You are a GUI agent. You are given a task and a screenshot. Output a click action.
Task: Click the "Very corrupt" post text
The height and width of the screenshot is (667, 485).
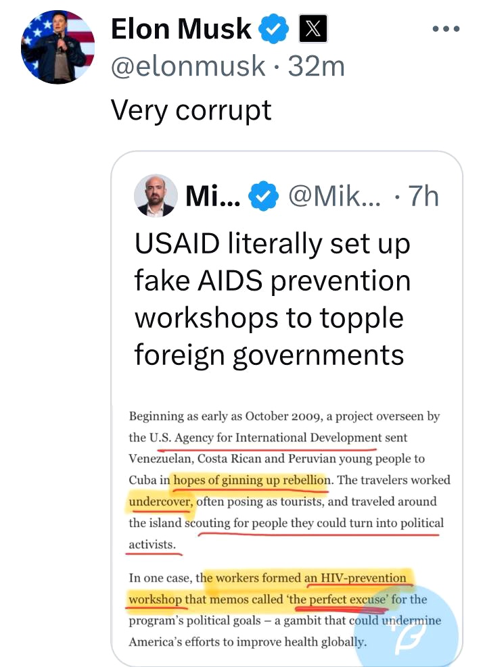(x=191, y=109)
